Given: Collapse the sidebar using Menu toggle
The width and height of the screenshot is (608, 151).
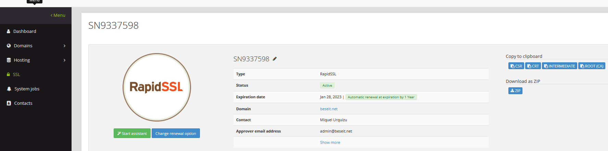Looking at the screenshot, I should tap(58, 15).
